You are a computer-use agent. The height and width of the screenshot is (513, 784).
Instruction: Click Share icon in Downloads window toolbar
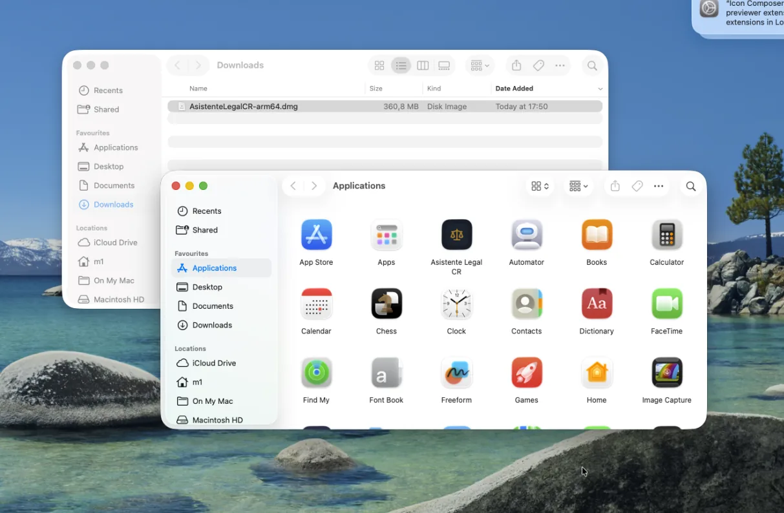(x=516, y=65)
